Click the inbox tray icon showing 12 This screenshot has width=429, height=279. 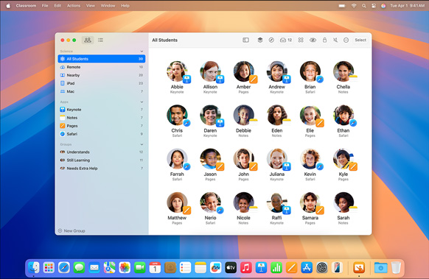tap(286, 40)
